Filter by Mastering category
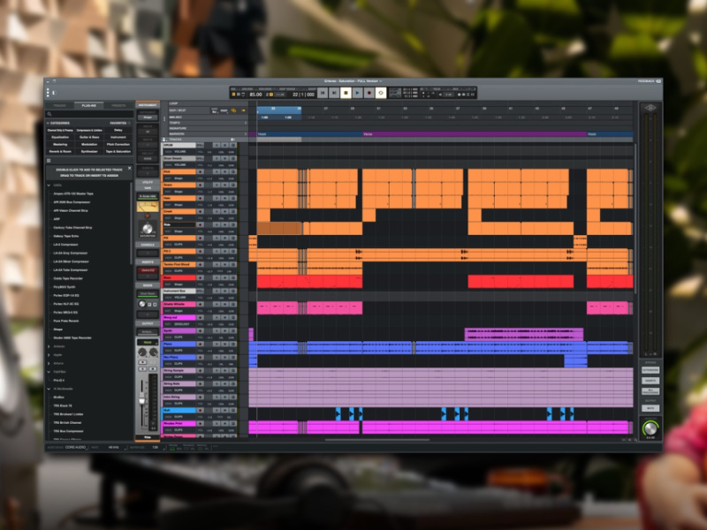This screenshot has height=530, width=707. click(x=60, y=144)
